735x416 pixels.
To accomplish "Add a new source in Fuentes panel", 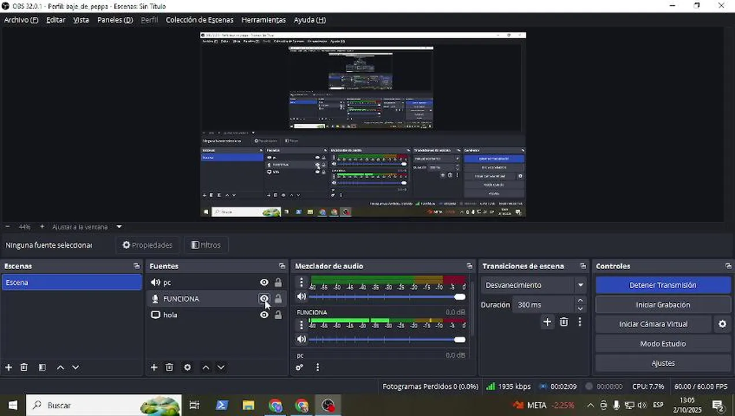I will pos(154,367).
